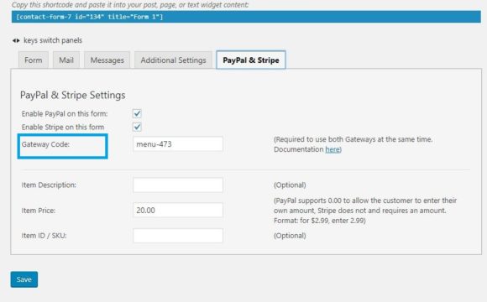The image size is (487, 302).
Task: Focus the Item ID / SKU field
Action: [x=178, y=236]
